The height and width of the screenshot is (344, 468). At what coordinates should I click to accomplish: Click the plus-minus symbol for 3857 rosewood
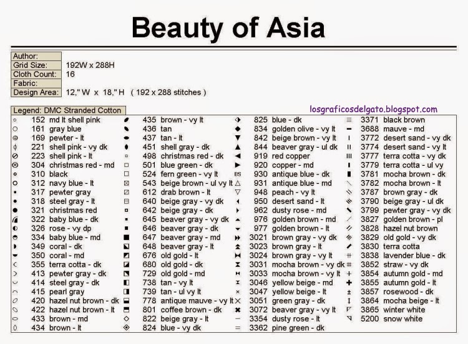click(x=349, y=292)
